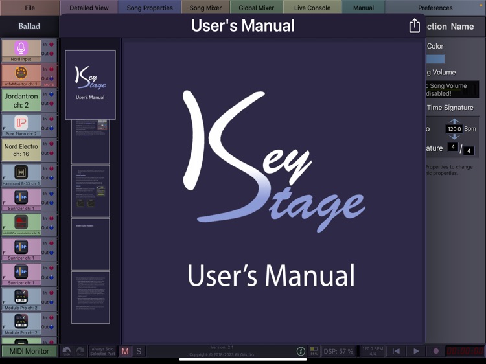Click the red transport time counter
The height and width of the screenshot is (364, 486).
point(465,351)
